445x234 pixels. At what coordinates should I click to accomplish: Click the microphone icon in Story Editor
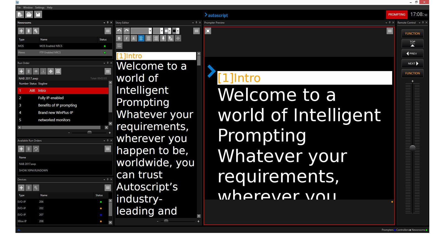pyautogui.click(x=163, y=38)
